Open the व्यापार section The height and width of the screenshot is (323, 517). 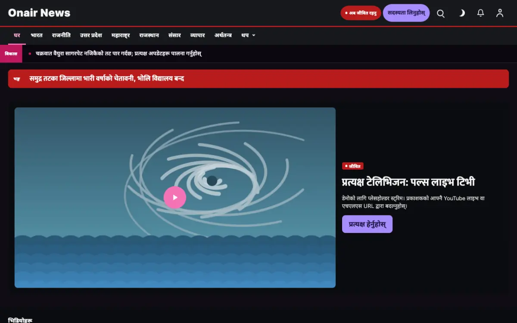click(198, 35)
